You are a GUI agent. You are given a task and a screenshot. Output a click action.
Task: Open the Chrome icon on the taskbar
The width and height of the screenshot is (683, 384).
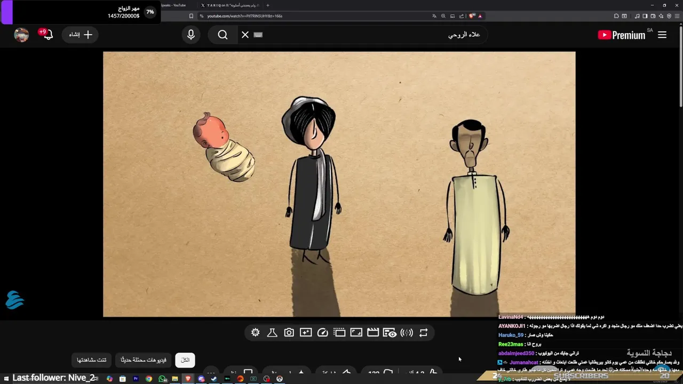click(149, 379)
